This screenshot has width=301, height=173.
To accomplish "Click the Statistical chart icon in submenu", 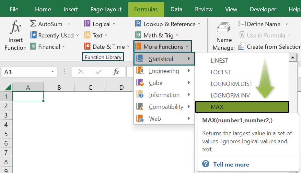I will [x=140, y=58].
